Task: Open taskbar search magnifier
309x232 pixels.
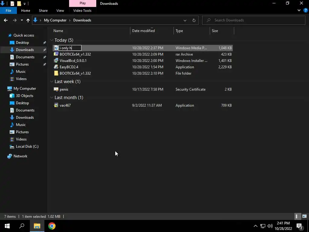Action: (x=22, y=226)
